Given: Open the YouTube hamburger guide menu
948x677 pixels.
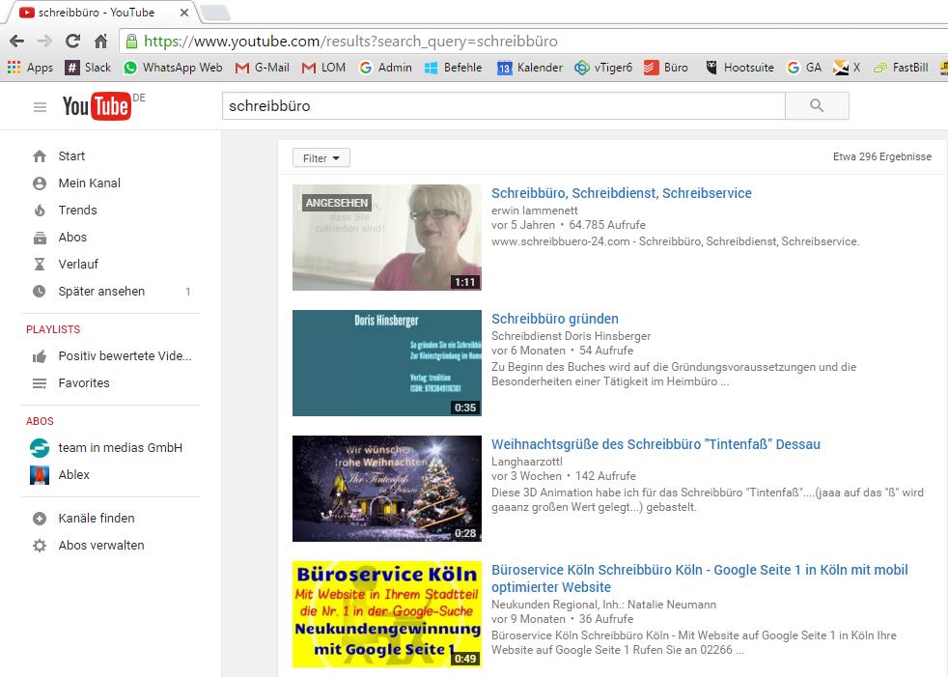Looking at the screenshot, I should tap(40, 107).
